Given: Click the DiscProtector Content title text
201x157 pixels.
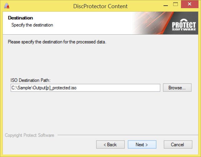Looking at the screenshot, I should pos(100,6).
